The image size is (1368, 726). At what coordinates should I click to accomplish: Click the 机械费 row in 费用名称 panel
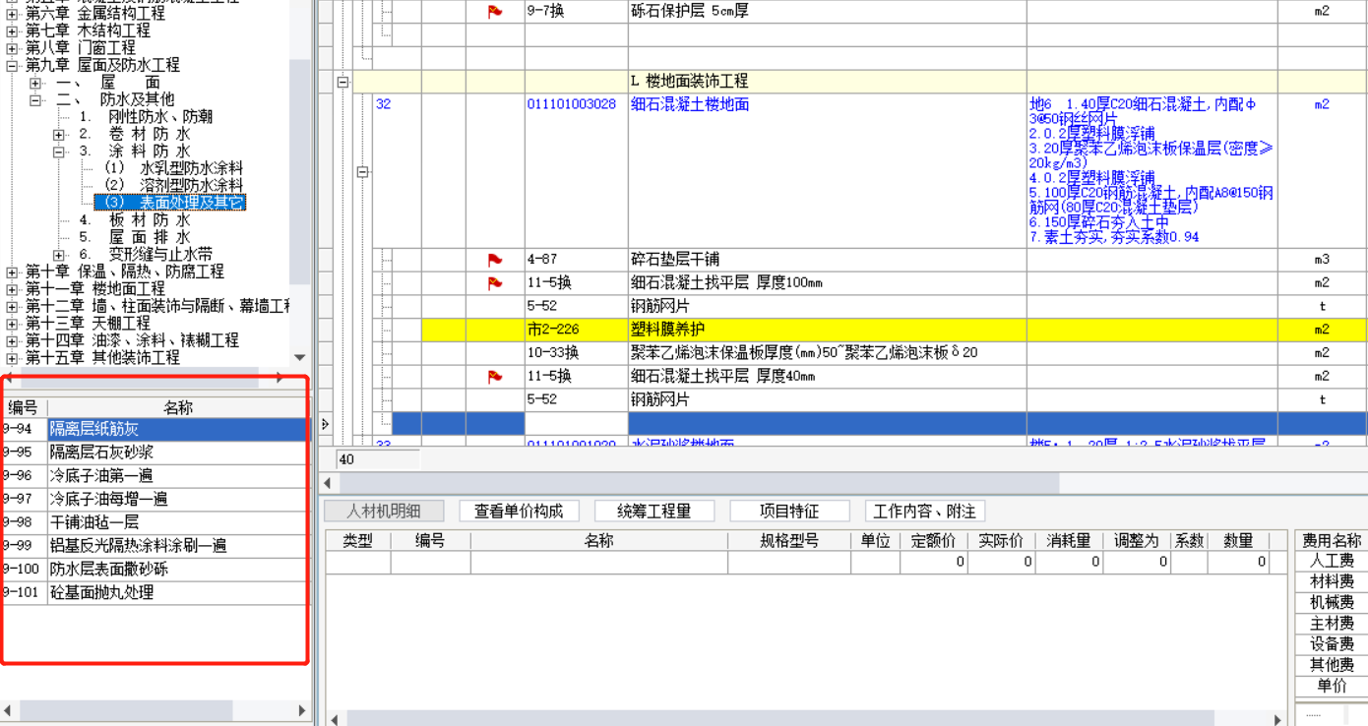[1332, 603]
